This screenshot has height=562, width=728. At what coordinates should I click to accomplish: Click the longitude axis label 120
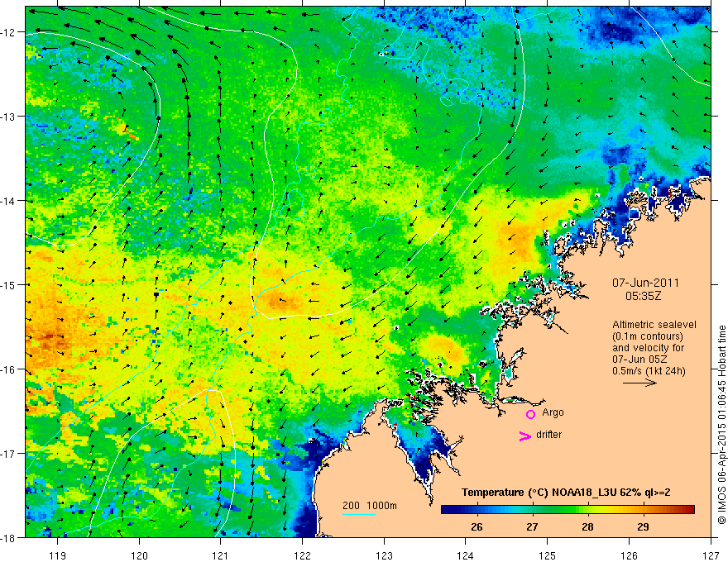tap(139, 555)
